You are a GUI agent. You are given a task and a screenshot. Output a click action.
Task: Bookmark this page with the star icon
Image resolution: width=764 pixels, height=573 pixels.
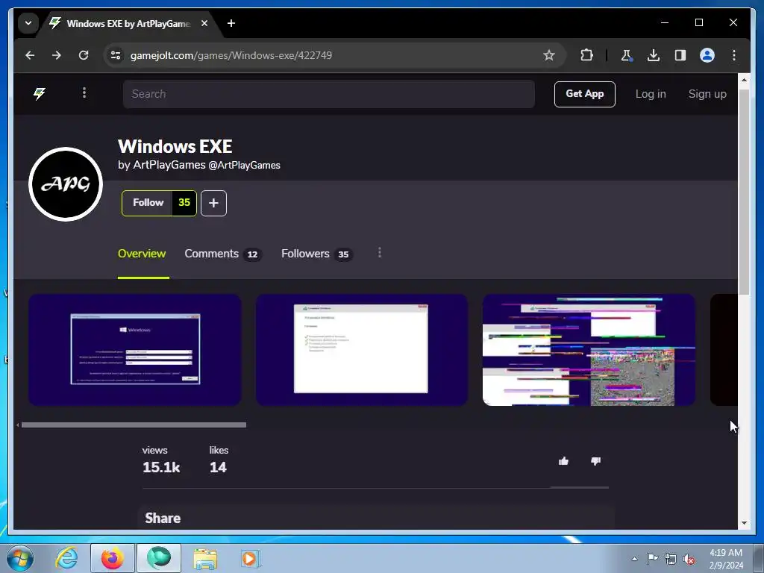[548, 55]
